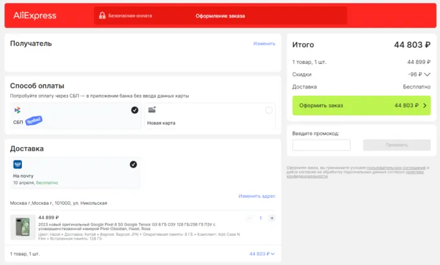Click inside the promo code field
Screen dimensions: 440x265
(322, 145)
